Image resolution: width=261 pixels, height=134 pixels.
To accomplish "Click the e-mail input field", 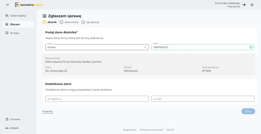I will pyautogui.click(x=203, y=99).
